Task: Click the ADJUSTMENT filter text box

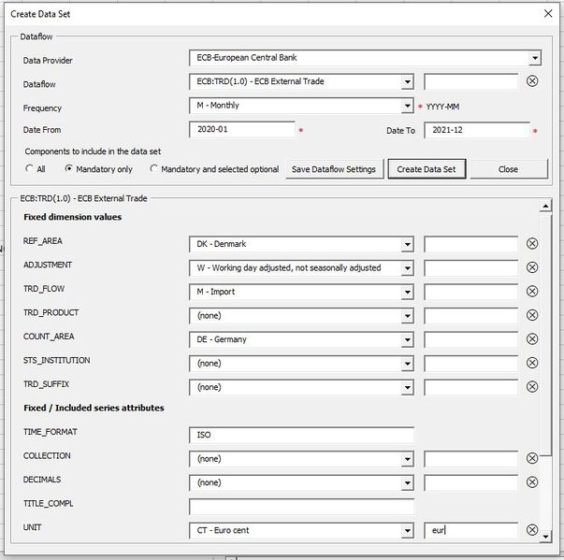Action: [x=470, y=267]
